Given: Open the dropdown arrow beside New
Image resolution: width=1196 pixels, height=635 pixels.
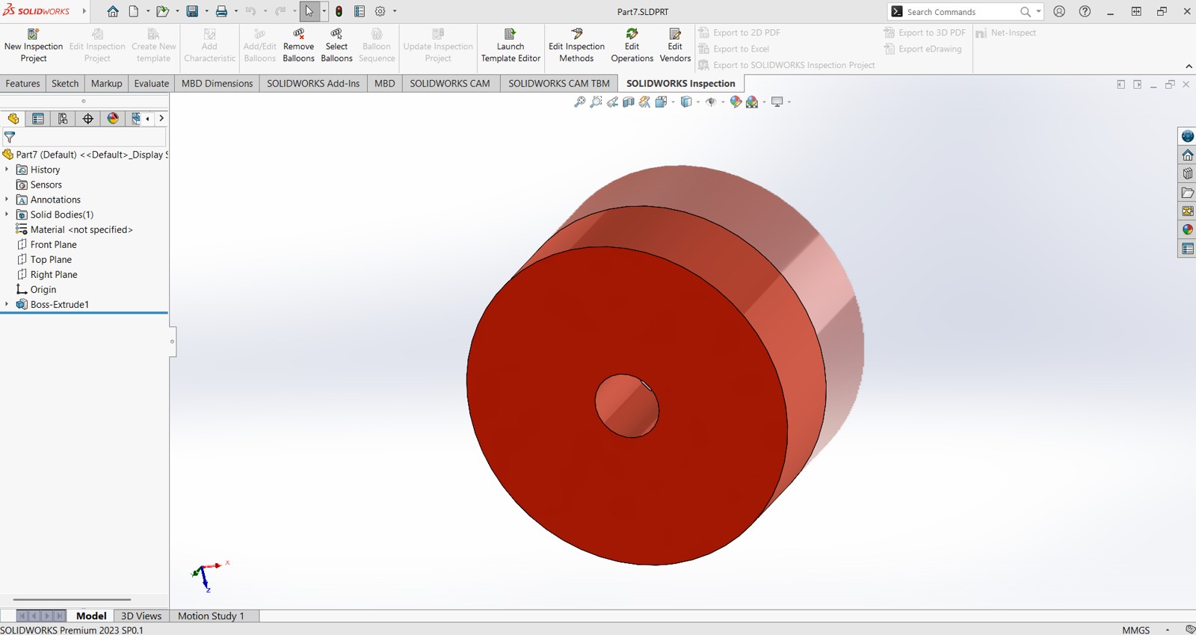Looking at the screenshot, I should tap(148, 11).
